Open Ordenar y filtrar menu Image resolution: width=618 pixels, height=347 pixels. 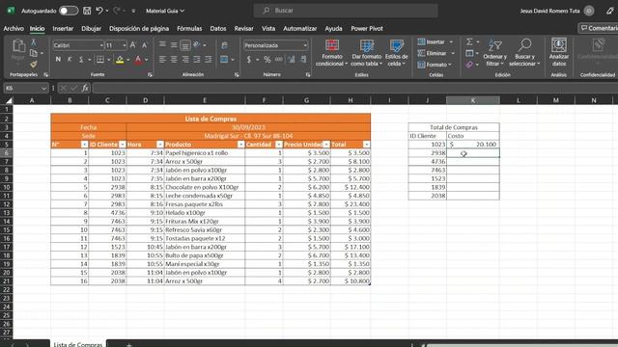tap(494, 53)
